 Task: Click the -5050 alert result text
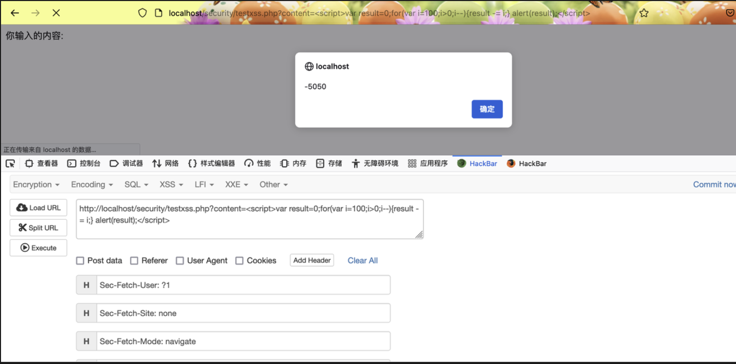(315, 87)
